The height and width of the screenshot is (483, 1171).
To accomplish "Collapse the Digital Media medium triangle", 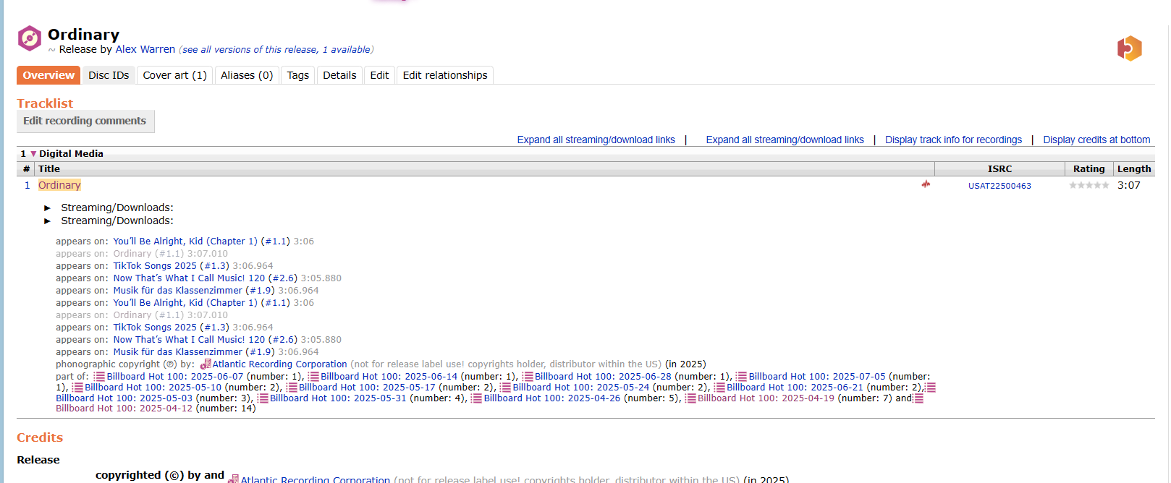I will point(33,154).
